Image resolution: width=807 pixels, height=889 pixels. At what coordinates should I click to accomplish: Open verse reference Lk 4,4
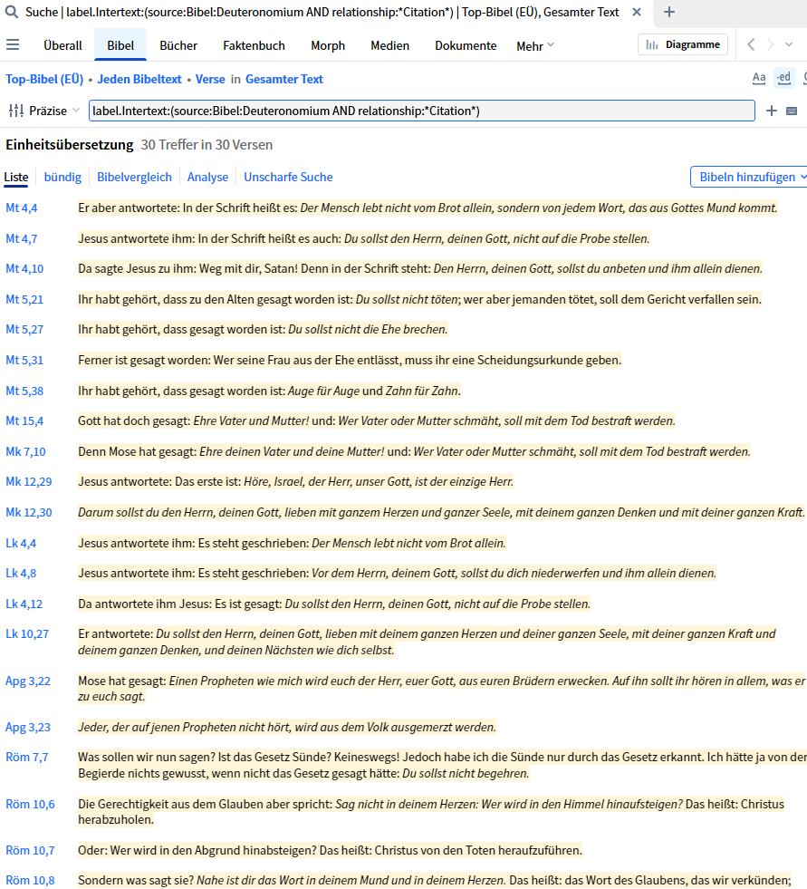point(21,543)
